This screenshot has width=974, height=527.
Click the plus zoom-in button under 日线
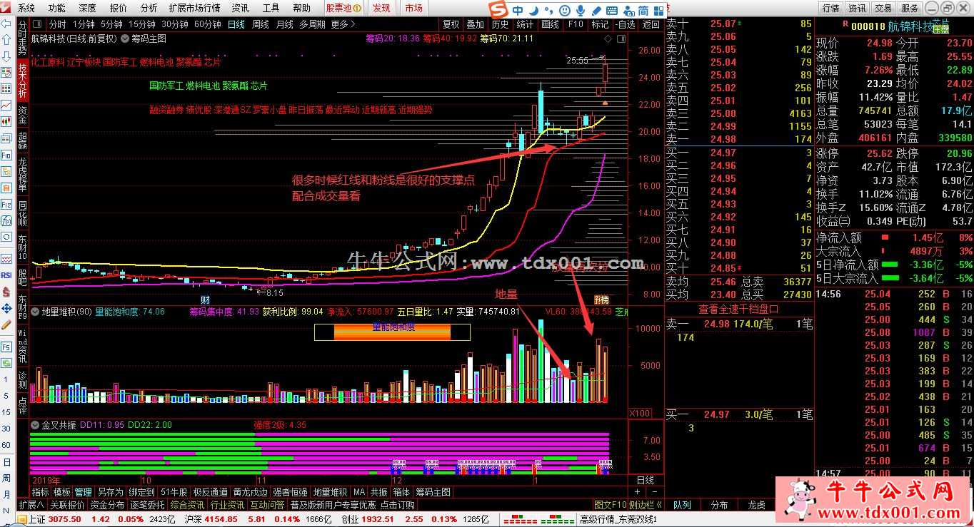[637, 492]
